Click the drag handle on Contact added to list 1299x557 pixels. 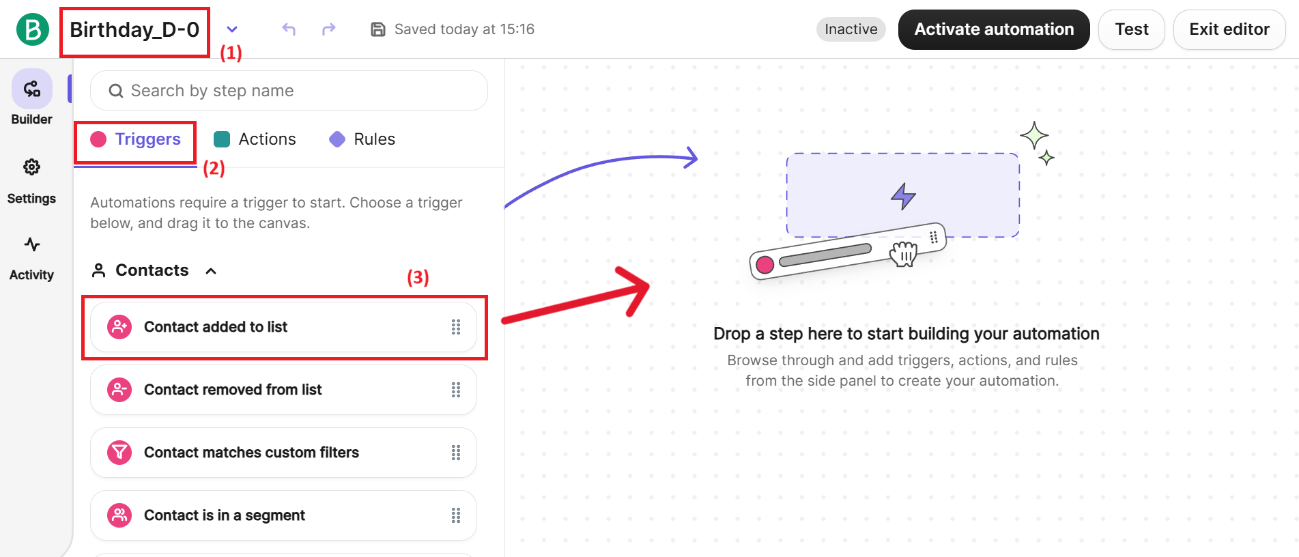(456, 327)
